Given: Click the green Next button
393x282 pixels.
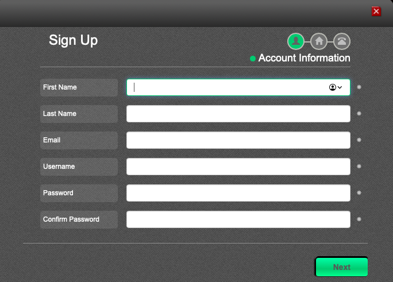Looking at the screenshot, I should click(x=342, y=267).
